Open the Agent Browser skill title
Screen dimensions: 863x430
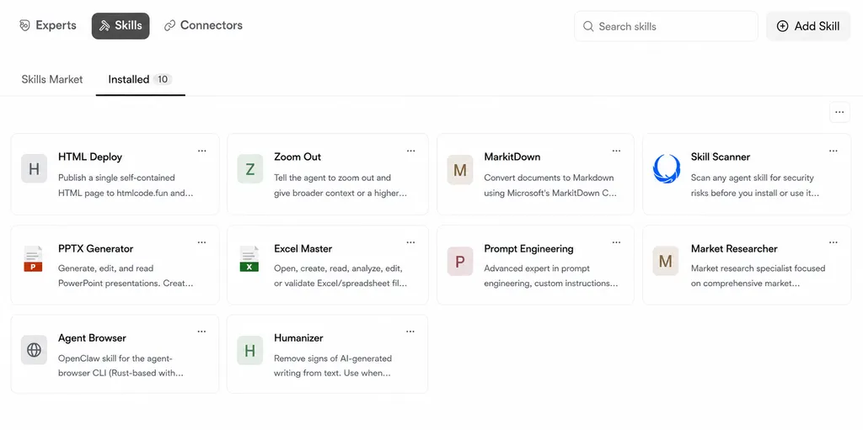point(93,337)
